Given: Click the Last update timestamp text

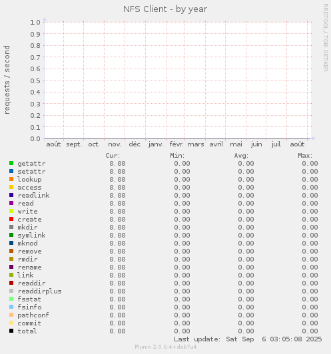Looking at the screenshot, I should tap(248, 339).
